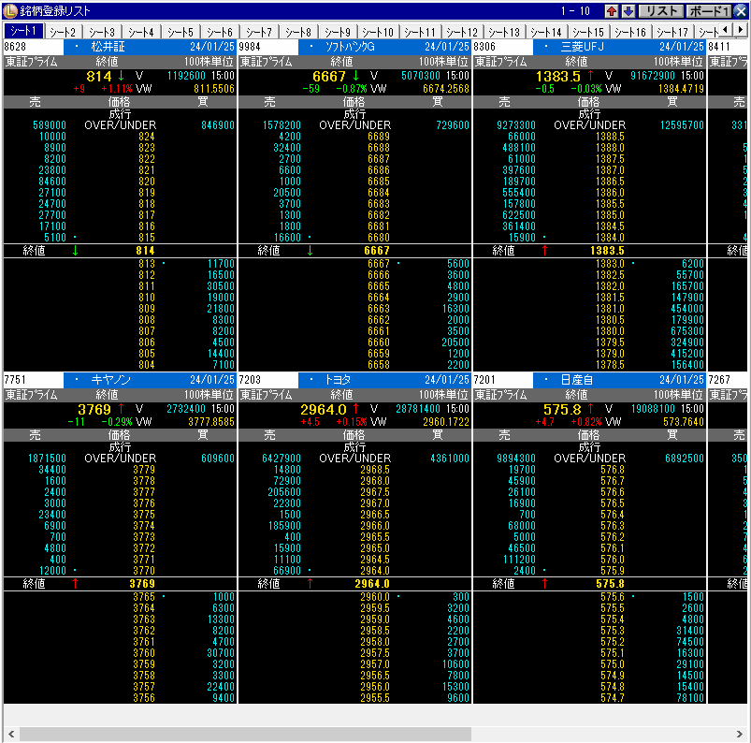This screenshot has width=751, height=743.
Task: Click キヤノン current price 3769
Action: tap(94, 409)
